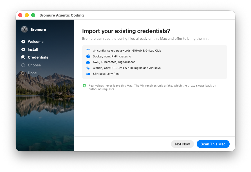The image size is (251, 172).
Task: Select the Choose step label
Action: [34, 65]
